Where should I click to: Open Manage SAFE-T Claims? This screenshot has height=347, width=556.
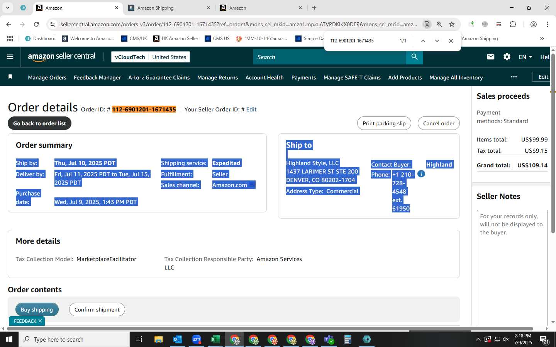click(352, 77)
